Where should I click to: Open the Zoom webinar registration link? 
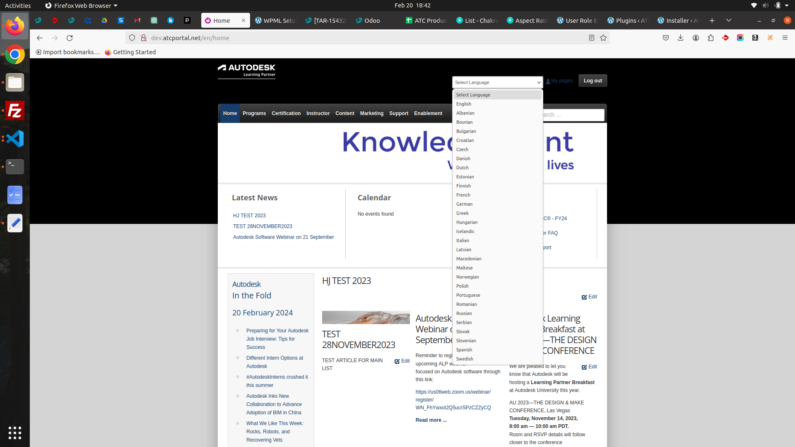453,400
